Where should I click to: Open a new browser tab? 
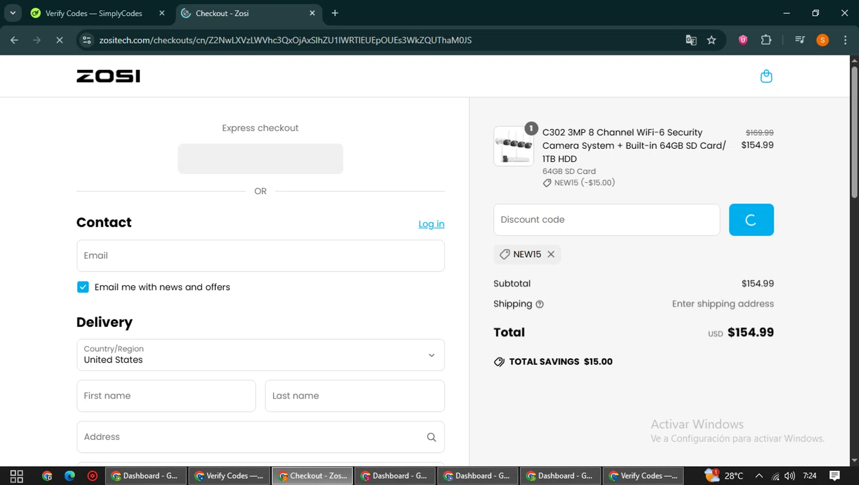[x=335, y=13]
